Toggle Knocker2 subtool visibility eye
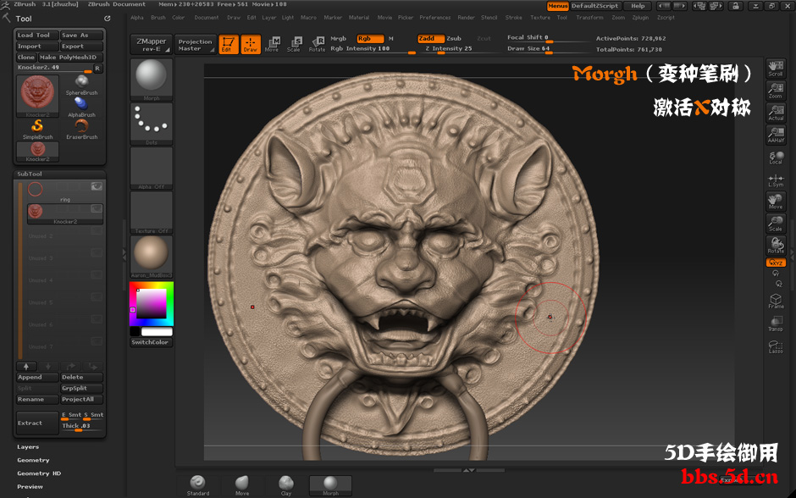This screenshot has height=498, width=796. pos(97,208)
